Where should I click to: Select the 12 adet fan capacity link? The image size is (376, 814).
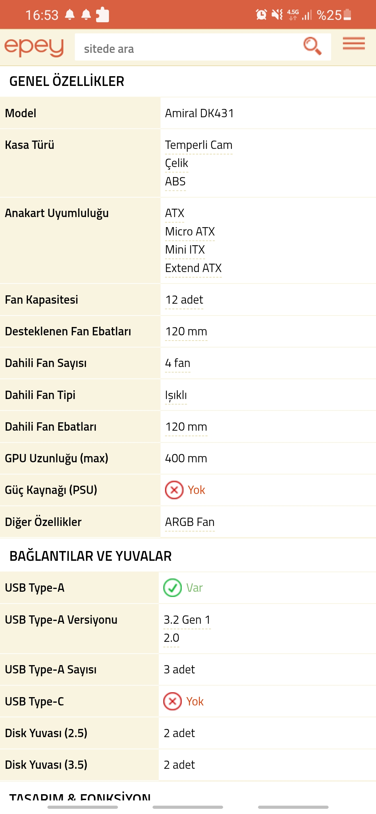184,300
